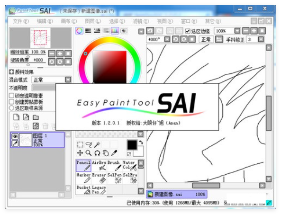This screenshot has height=214, width=281.
Task: Open the 图层 menu
Action: (93, 21)
